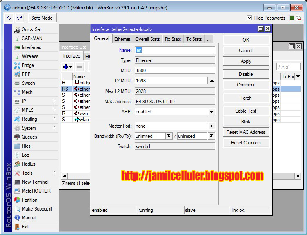This screenshot has width=307, height=235.
Task: Open the ARP dropdown
Action: tap(211, 112)
